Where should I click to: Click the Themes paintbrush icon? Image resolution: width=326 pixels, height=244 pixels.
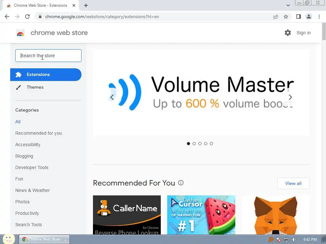click(x=18, y=87)
